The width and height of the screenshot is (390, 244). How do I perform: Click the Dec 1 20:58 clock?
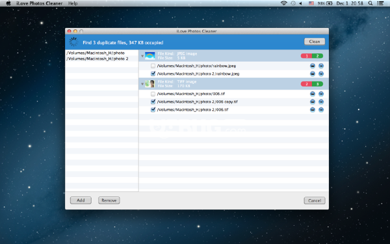pyautogui.click(x=350, y=3)
